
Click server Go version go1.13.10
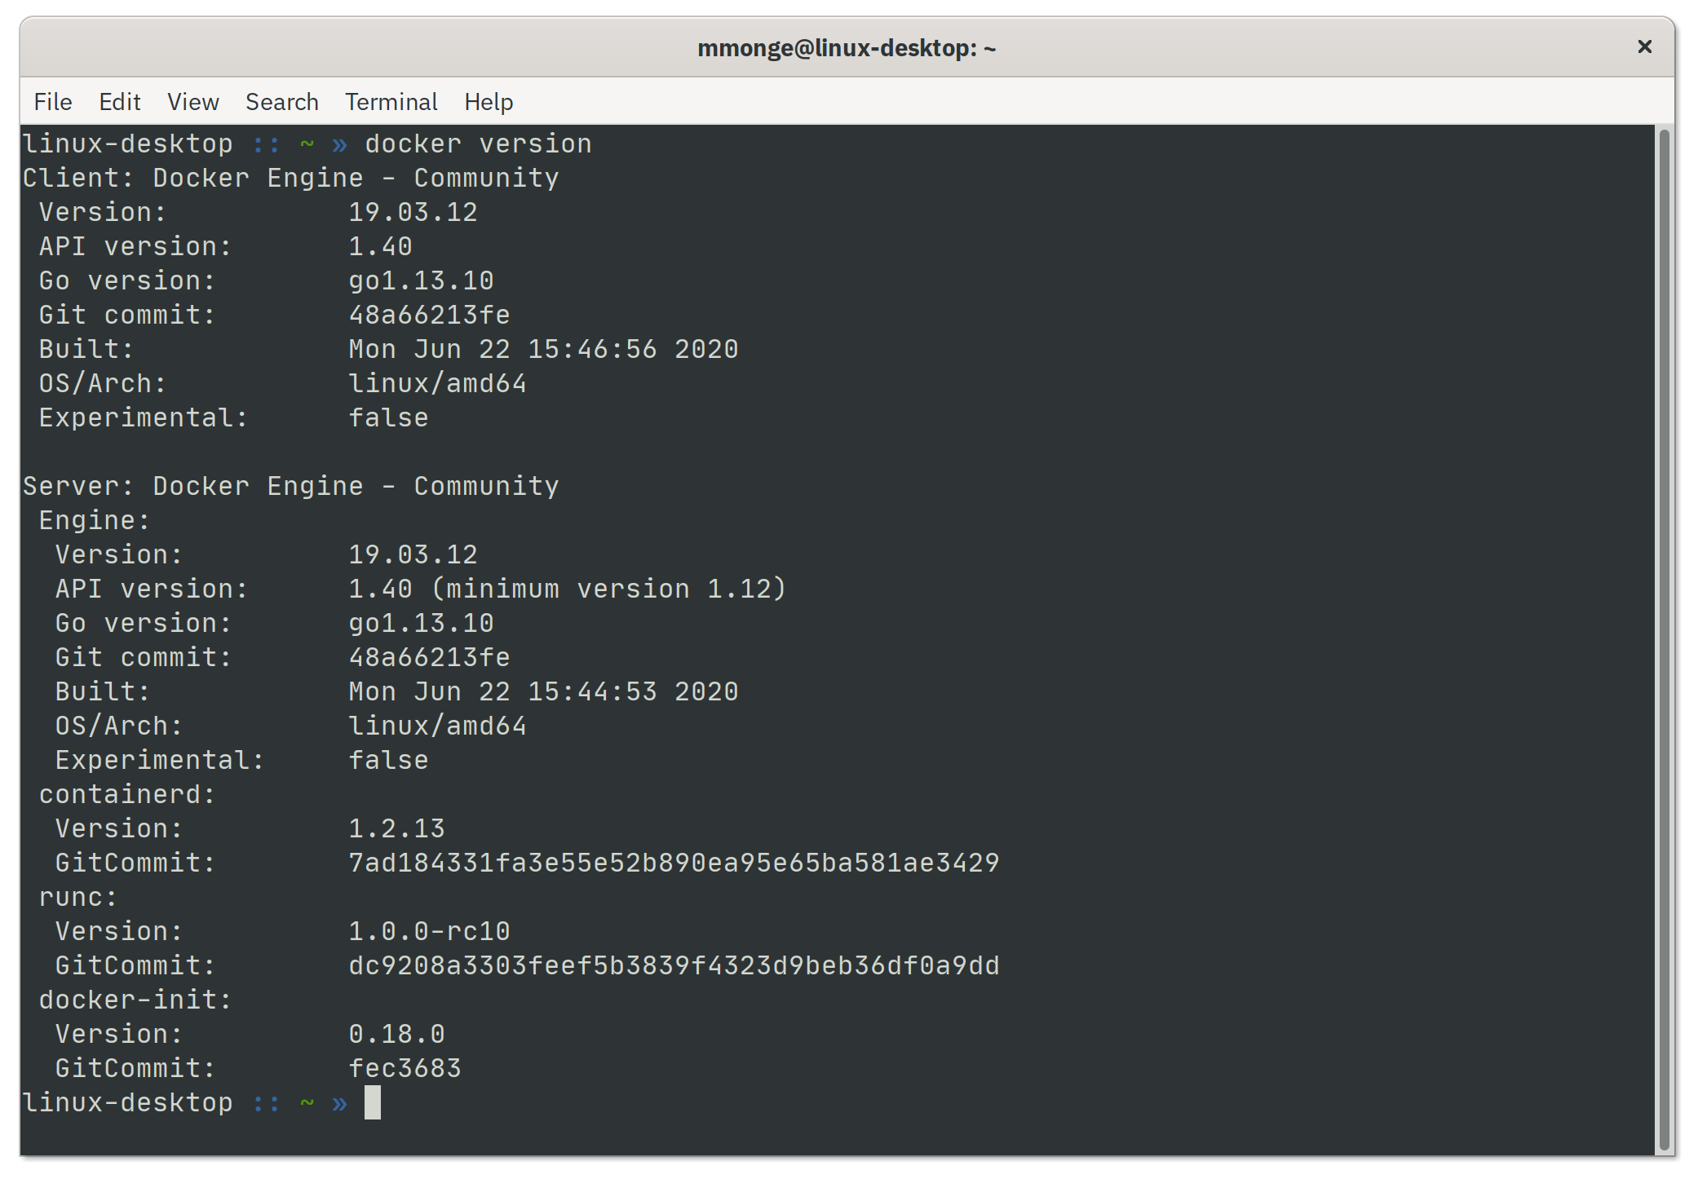click(421, 624)
